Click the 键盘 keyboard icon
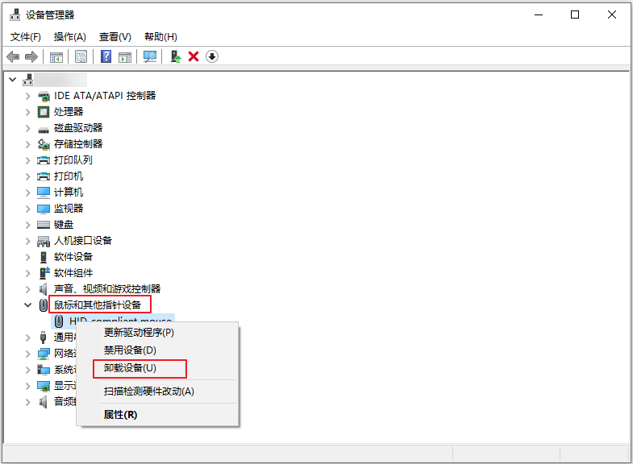Screen dimensions: 633x464 (44, 225)
